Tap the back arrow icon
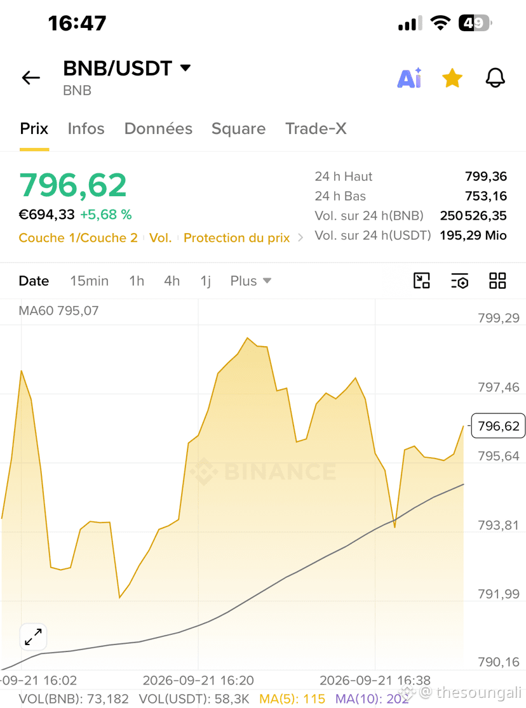526x708 pixels. pos(30,77)
